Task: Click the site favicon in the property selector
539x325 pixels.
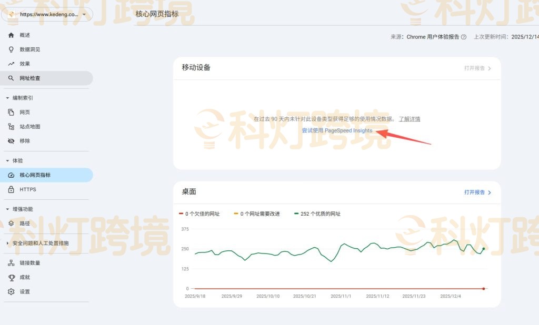Action: coord(12,14)
